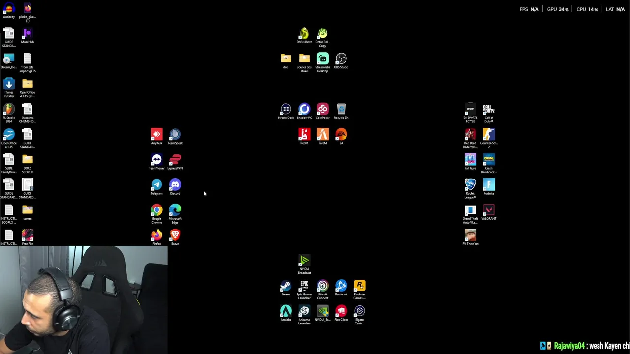Open the VALORANT shortcut
The height and width of the screenshot is (354, 630).
[489, 212]
